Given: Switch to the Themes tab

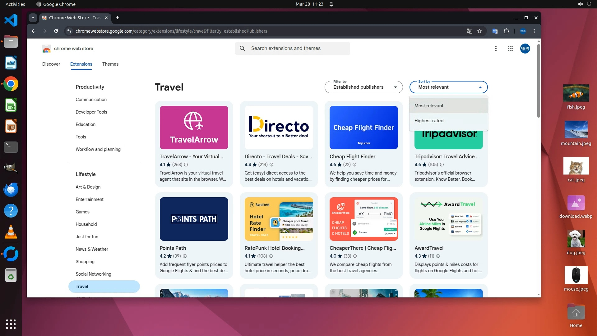Looking at the screenshot, I should 110,64.
